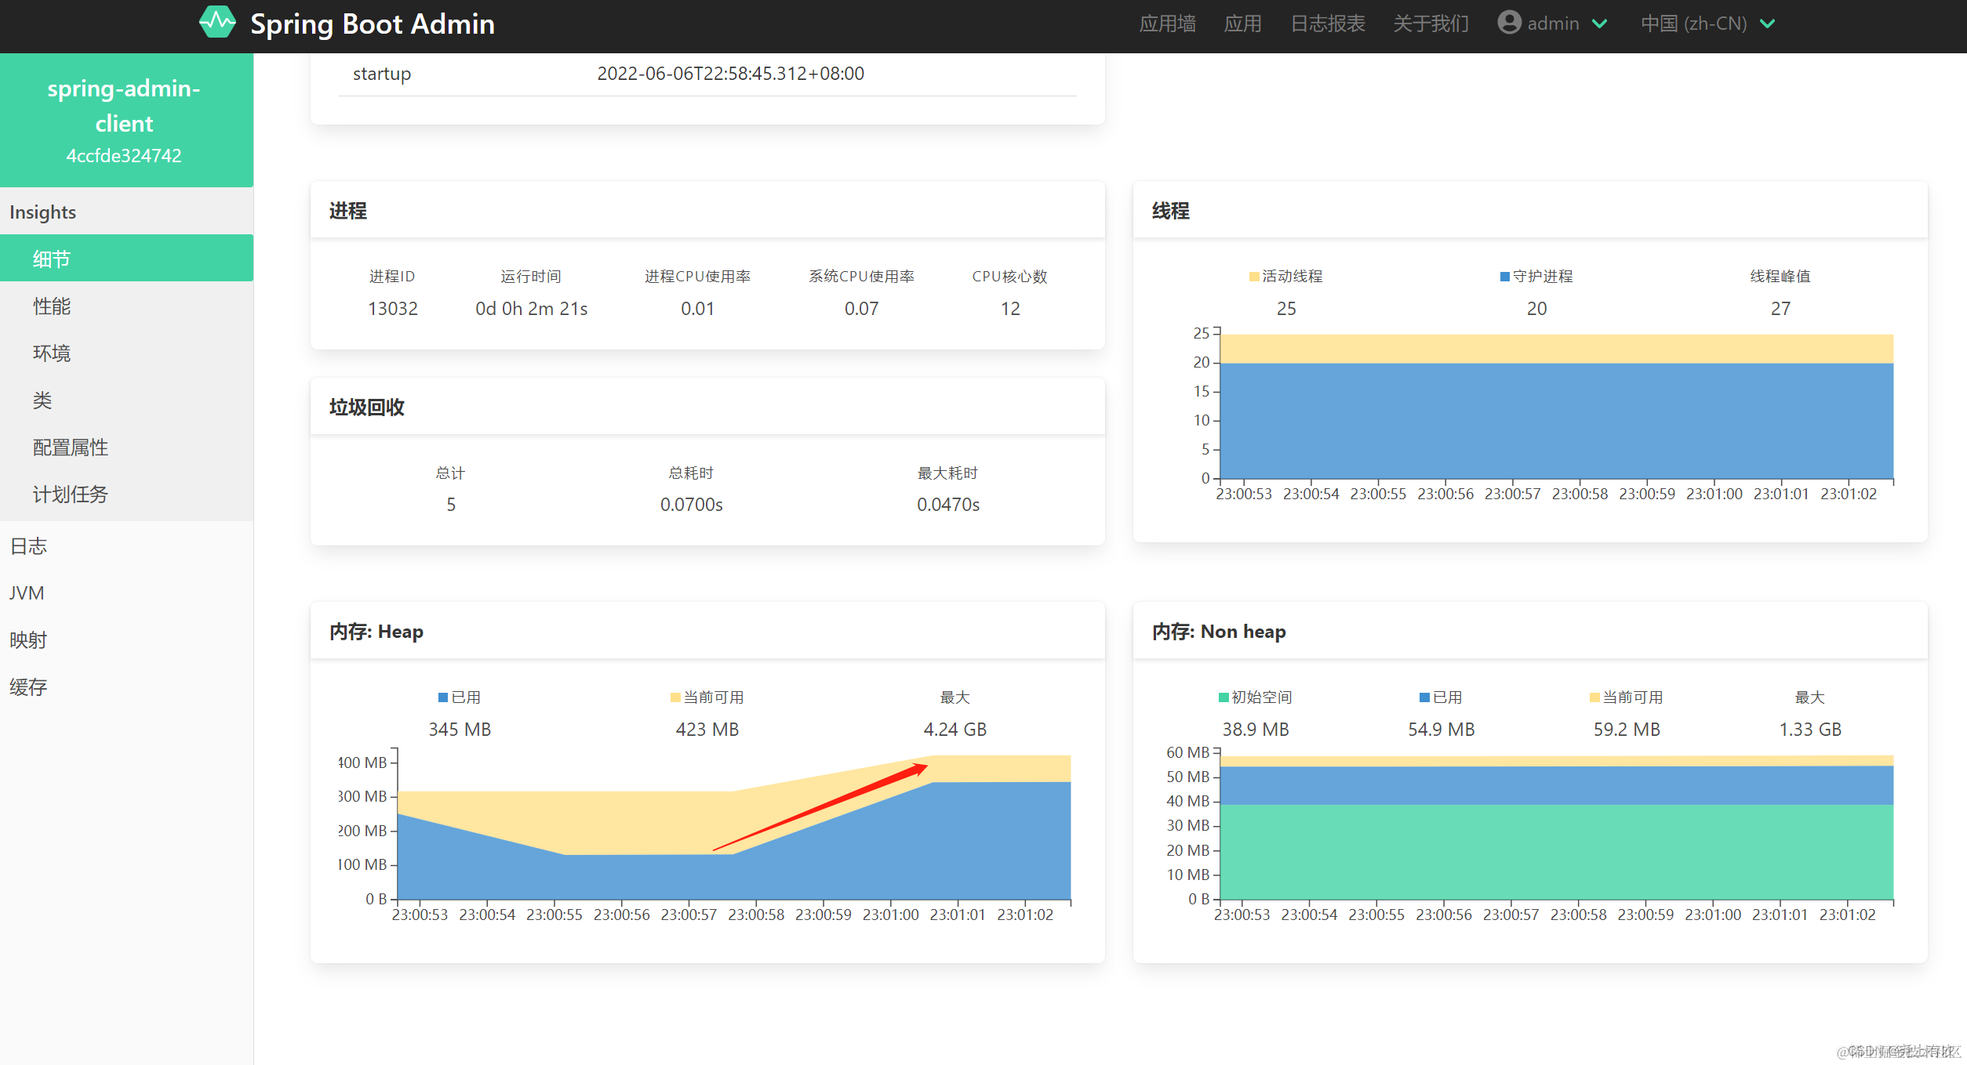Open JVM section in the sidebar
The height and width of the screenshot is (1065, 1967).
(x=27, y=593)
